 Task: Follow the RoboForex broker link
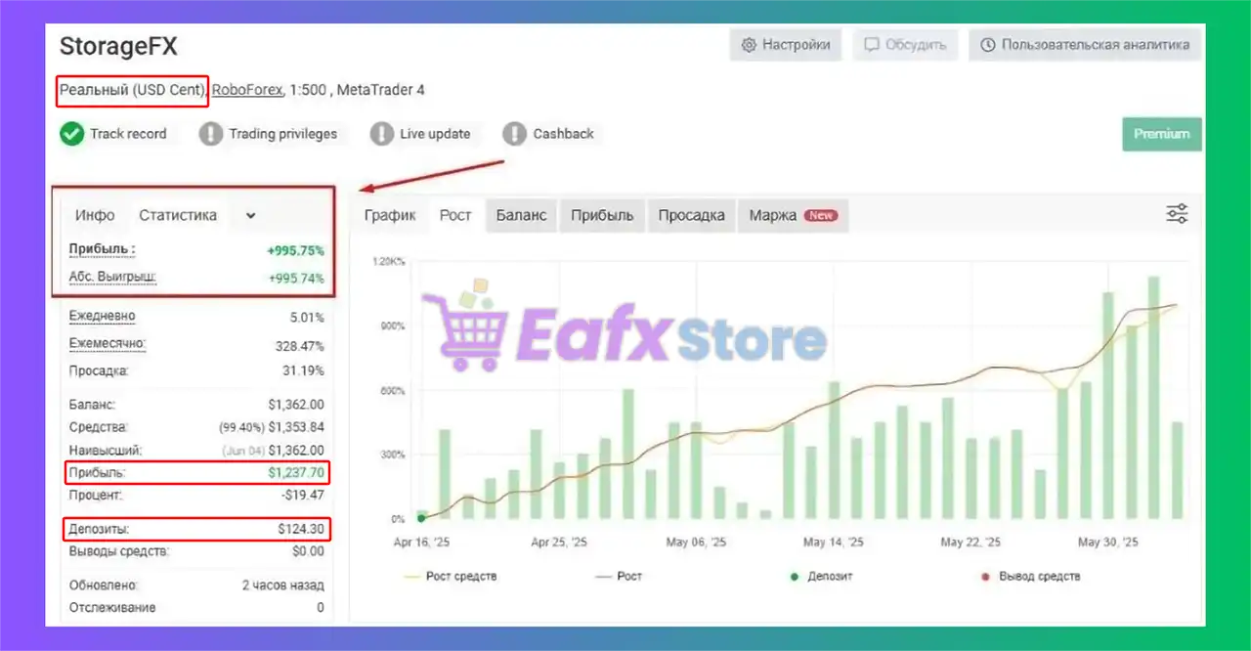click(247, 90)
